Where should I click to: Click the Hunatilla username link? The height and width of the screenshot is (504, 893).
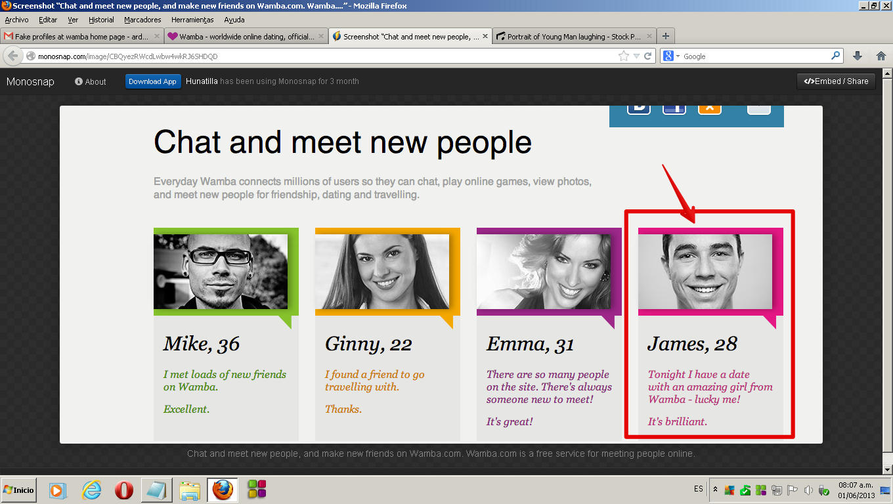(x=202, y=81)
